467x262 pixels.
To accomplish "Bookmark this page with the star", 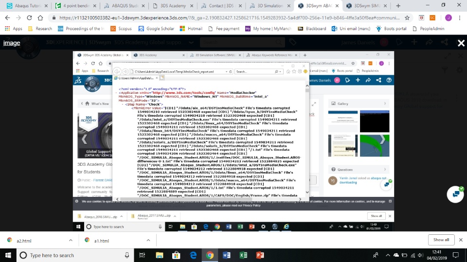I will (407, 18).
